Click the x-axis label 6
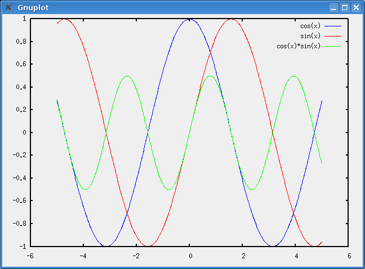The height and width of the screenshot is (269, 365). pos(349,256)
